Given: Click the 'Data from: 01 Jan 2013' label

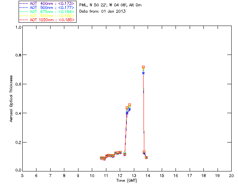Looking at the screenshot, I should tap(103, 11).
